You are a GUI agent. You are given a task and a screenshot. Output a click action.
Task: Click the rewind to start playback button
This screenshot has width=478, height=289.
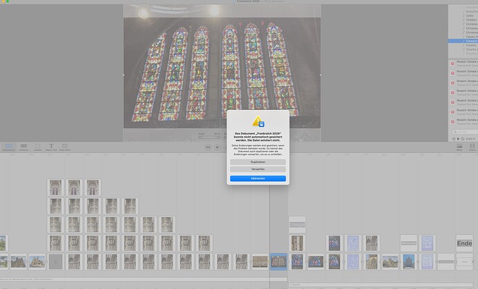tap(208, 147)
